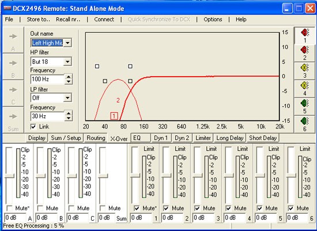Switch to the Dyn 1 tab
Screen dimensions: 317x231
(x=161, y=138)
